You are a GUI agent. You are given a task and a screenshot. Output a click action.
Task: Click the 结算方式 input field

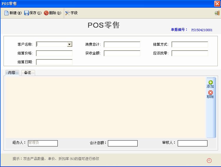tap(190, 44)
